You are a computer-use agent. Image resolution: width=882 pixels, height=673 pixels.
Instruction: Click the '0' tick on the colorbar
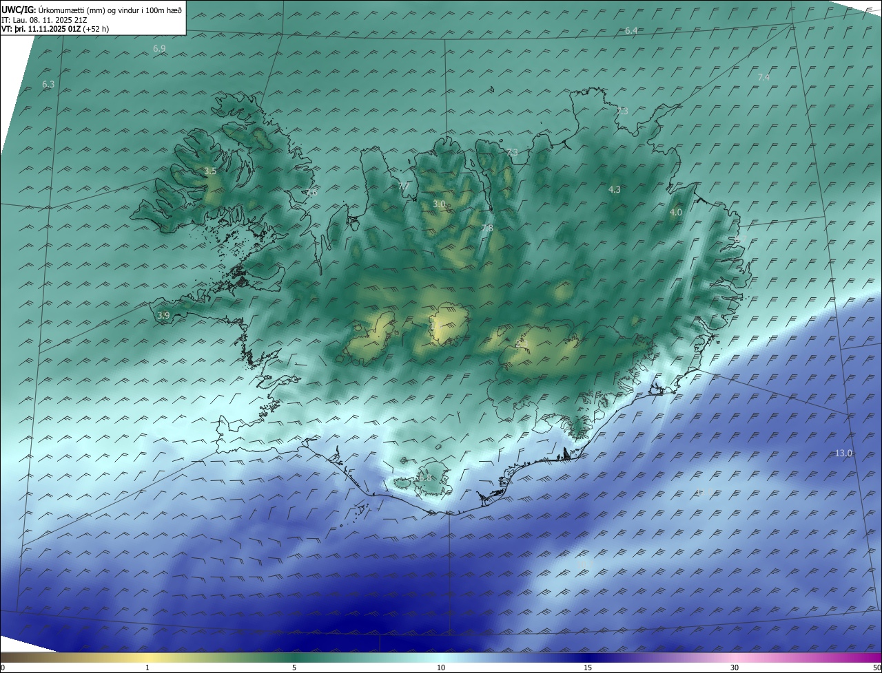[x=2, y=668]
